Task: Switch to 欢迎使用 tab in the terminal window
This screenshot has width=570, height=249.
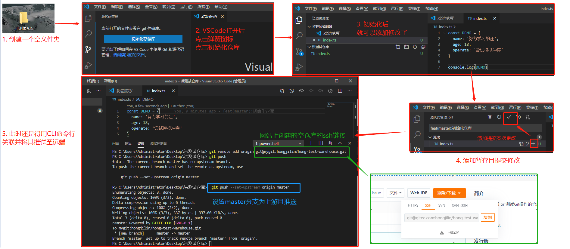Action: point(124,91)
